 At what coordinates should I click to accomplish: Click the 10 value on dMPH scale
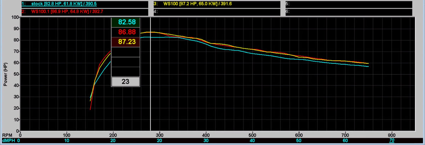(x=67, y=141)
